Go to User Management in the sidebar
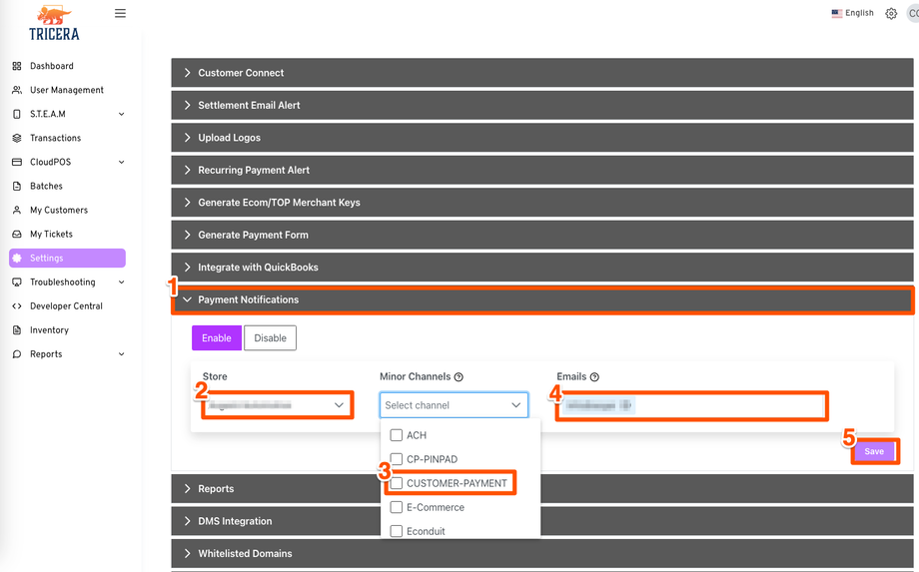 [x=66, y=90]
